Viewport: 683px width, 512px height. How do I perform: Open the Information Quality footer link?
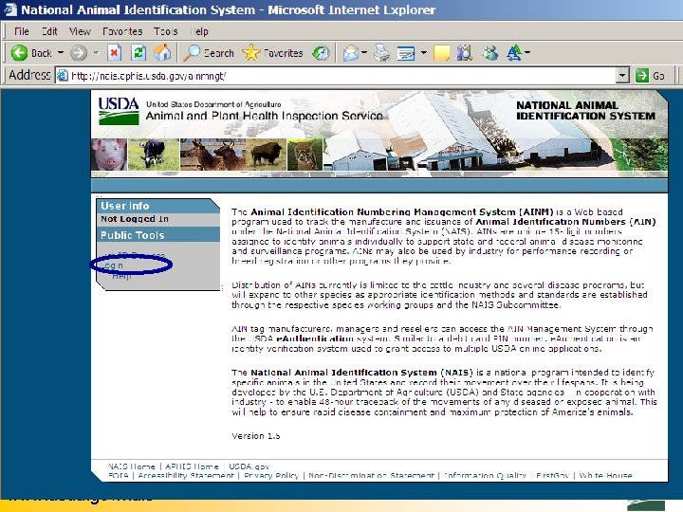(485, 475)
